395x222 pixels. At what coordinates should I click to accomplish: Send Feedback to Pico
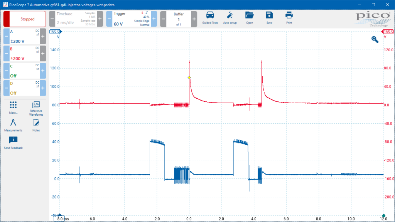[x=13, y=143]
